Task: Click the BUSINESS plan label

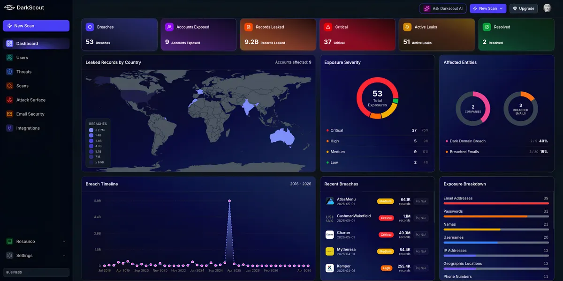Action: pos(36,272)
